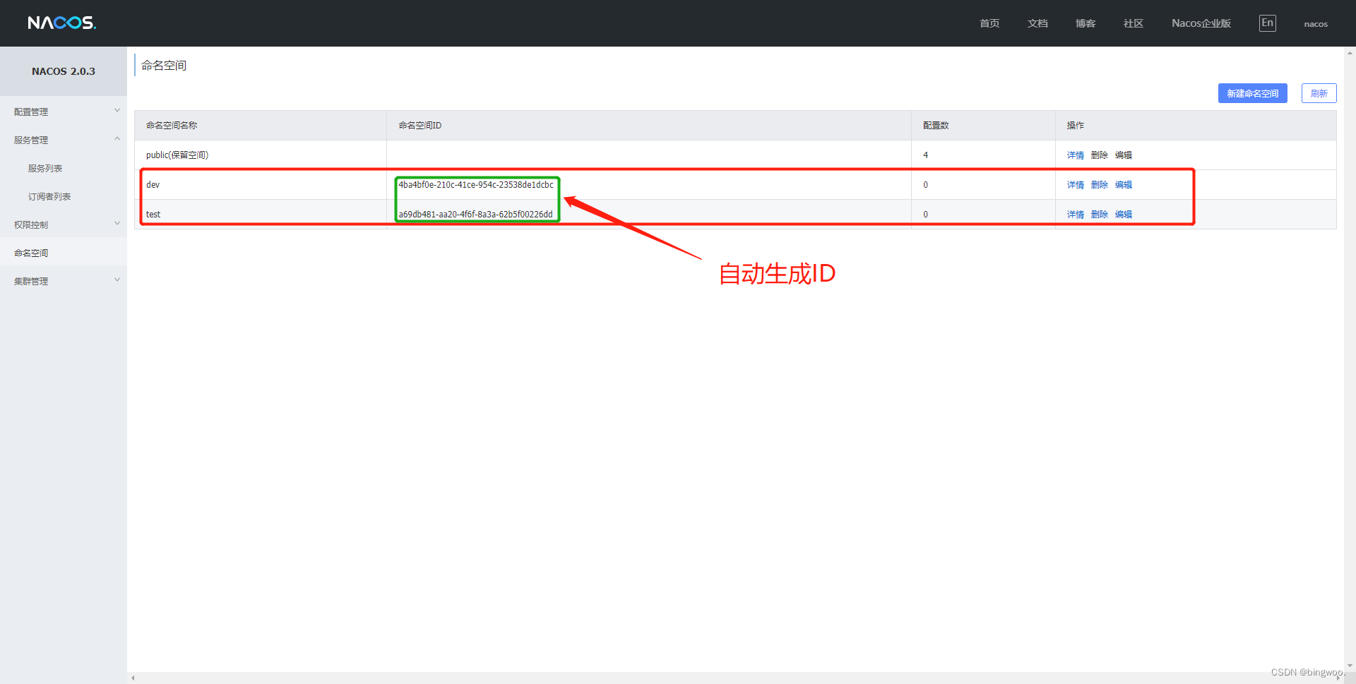Screen dimensions: 1356x684
Task: Expand the 权限控制 menu chevron
Action: (117, 224)
